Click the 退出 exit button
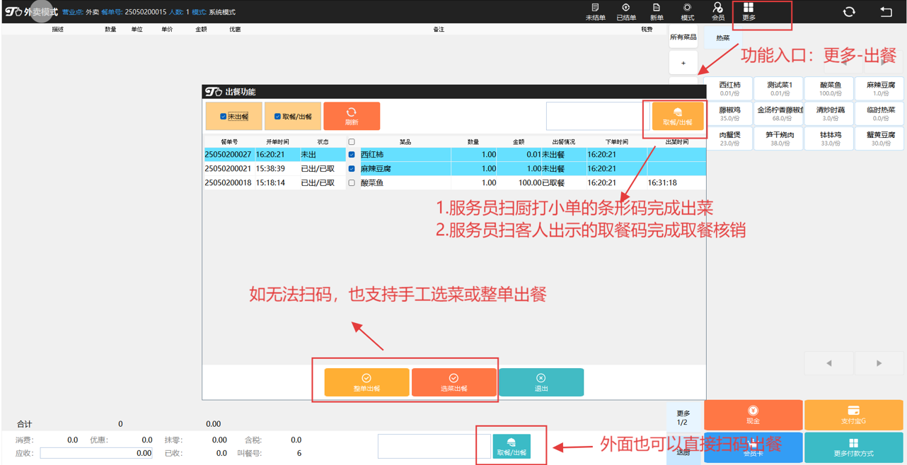 coord(541,382)
